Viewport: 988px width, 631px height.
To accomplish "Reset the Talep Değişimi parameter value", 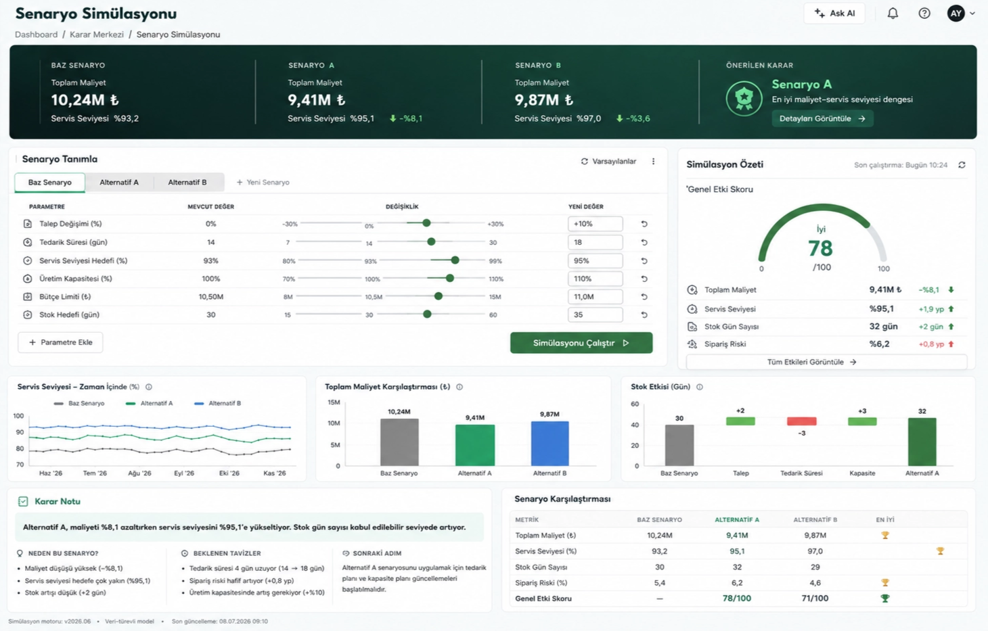I will pyautogui.click(x=644, y=224).
